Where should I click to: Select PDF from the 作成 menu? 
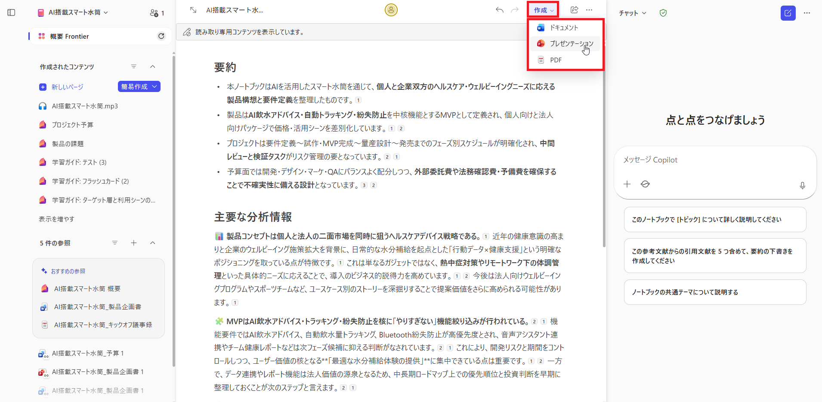pyautogui.click(x=556, y=60)
